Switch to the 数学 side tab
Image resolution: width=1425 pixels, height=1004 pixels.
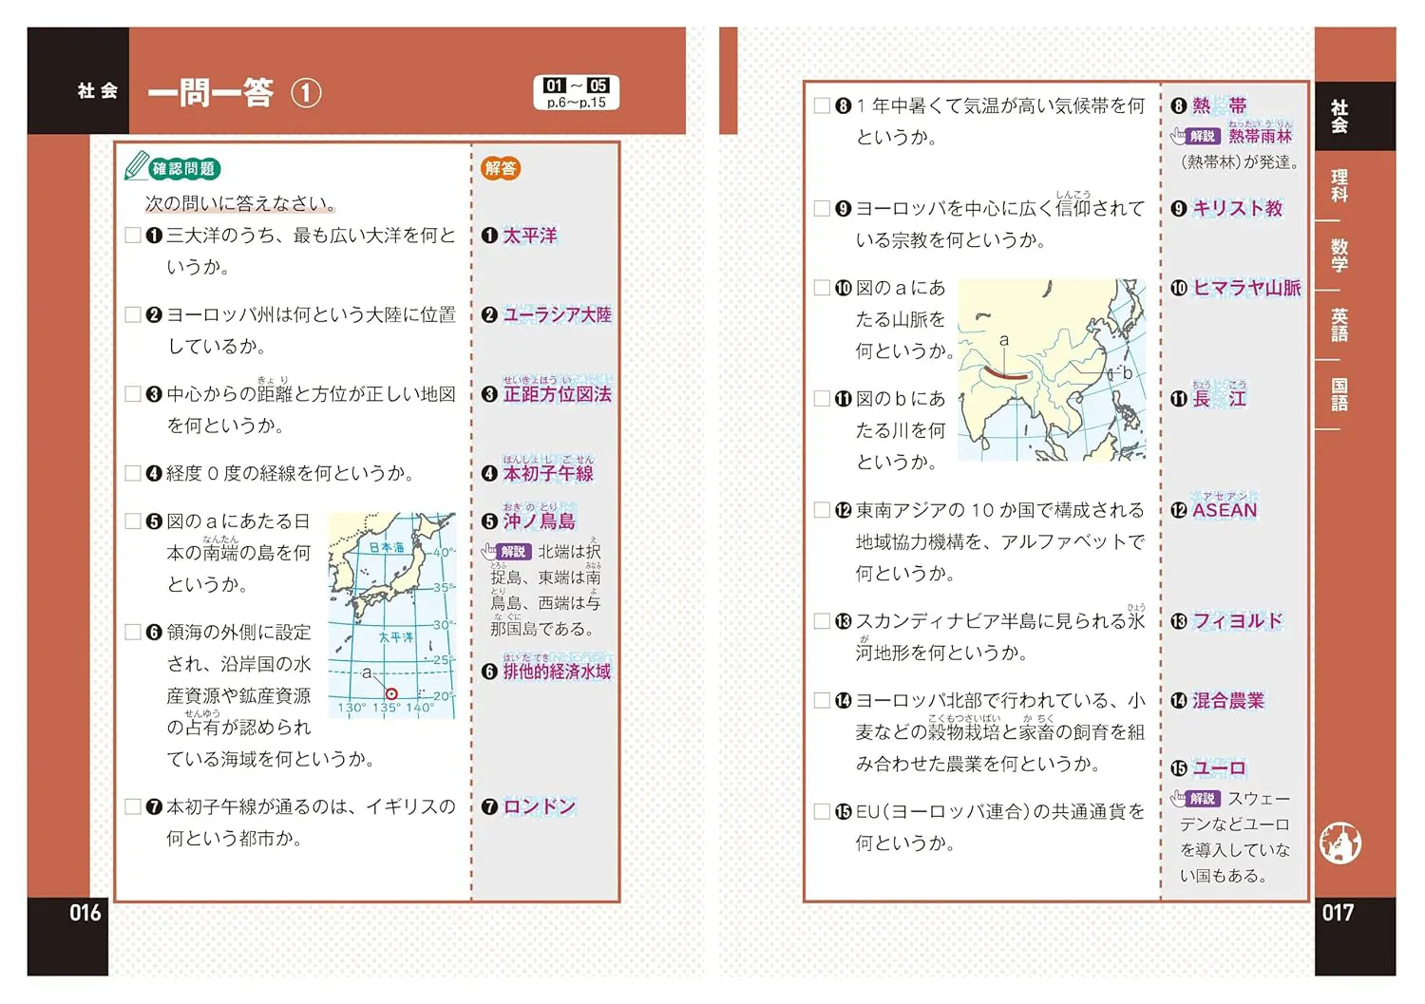click(x=1339, y=256)
